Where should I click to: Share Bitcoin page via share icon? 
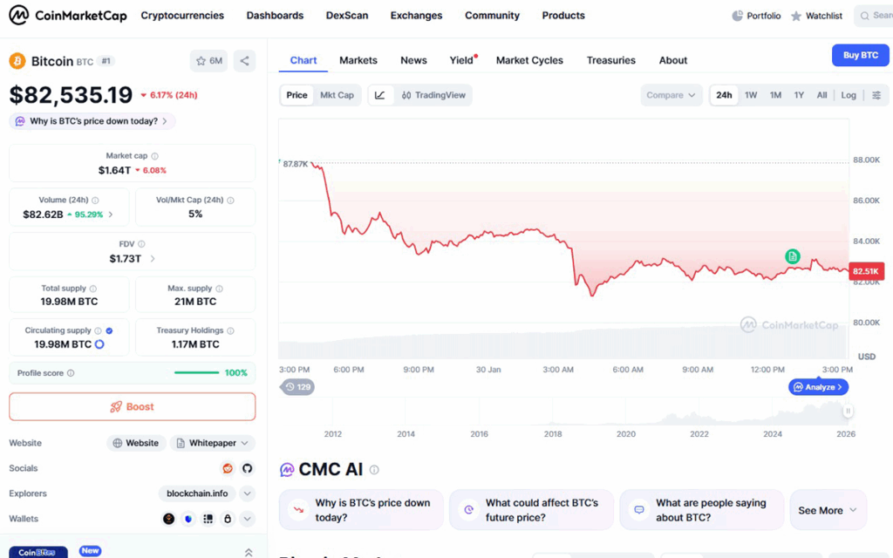(244, 61)
